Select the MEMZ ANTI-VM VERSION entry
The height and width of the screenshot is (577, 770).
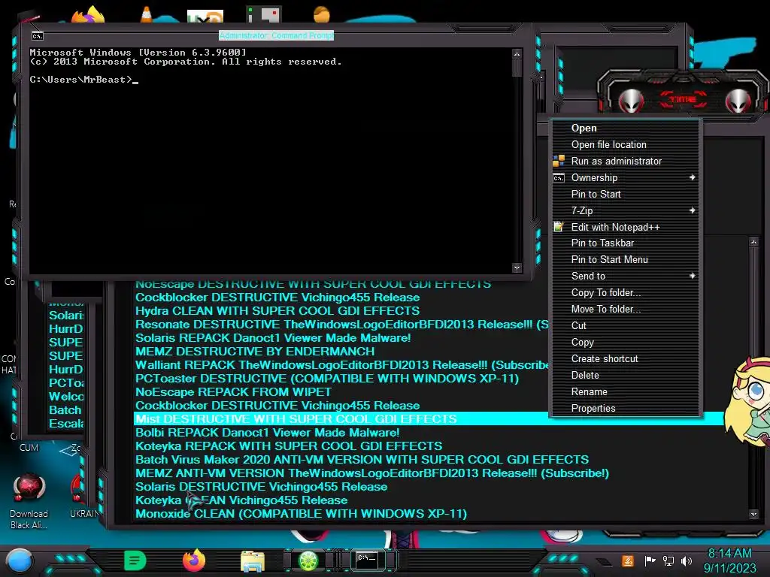point(372,473)
